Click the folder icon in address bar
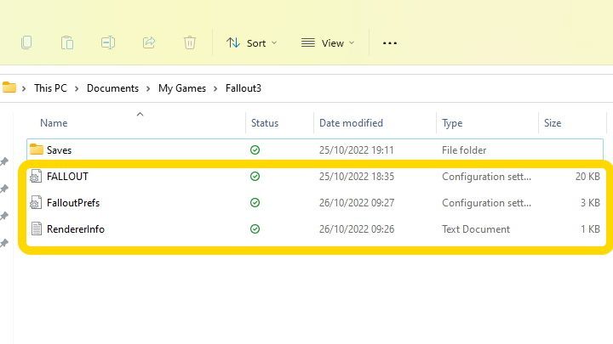Screen dimensions: 613x344 tap(9, 87)
